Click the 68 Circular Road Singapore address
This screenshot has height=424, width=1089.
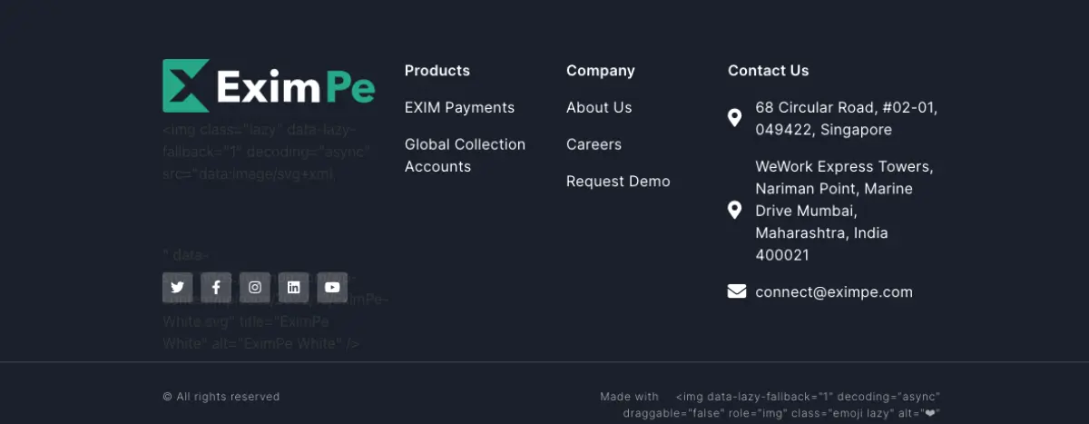click(846, 118)
